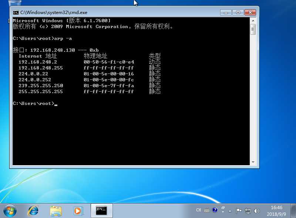Screen dimensions: 296x218
Task: Click the 'arp -a' command text
Action: pyautogui.click(x=63, y=38)
